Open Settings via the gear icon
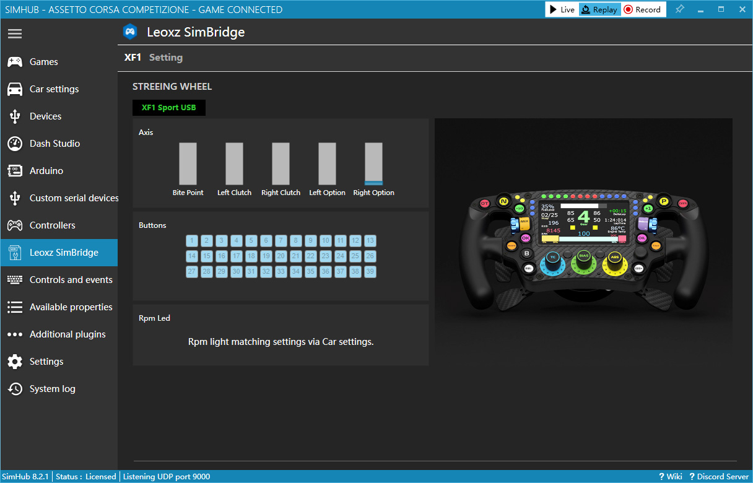 coord(15,362)
